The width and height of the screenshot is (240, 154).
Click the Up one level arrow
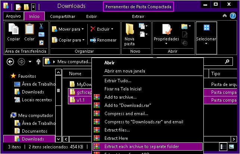(38, 62)
